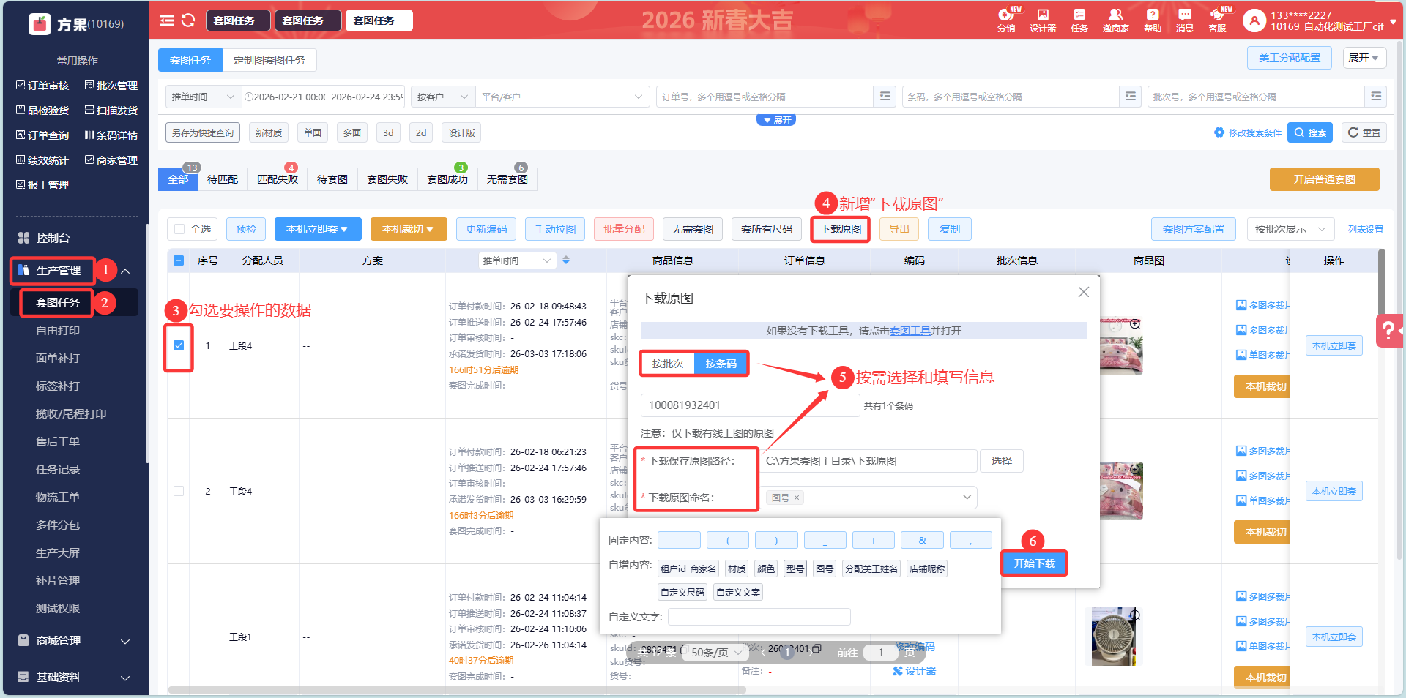This screenshot has height=698, width=1406.
Task: Click the 套图工具 link in dialog
Action: click(x=910, y=331)
